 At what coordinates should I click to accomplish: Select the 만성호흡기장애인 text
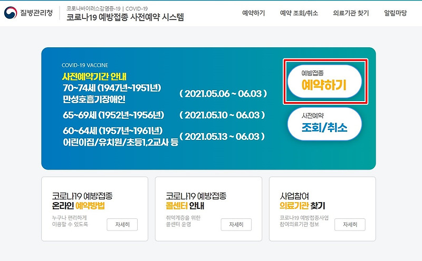tap(94, 99)
